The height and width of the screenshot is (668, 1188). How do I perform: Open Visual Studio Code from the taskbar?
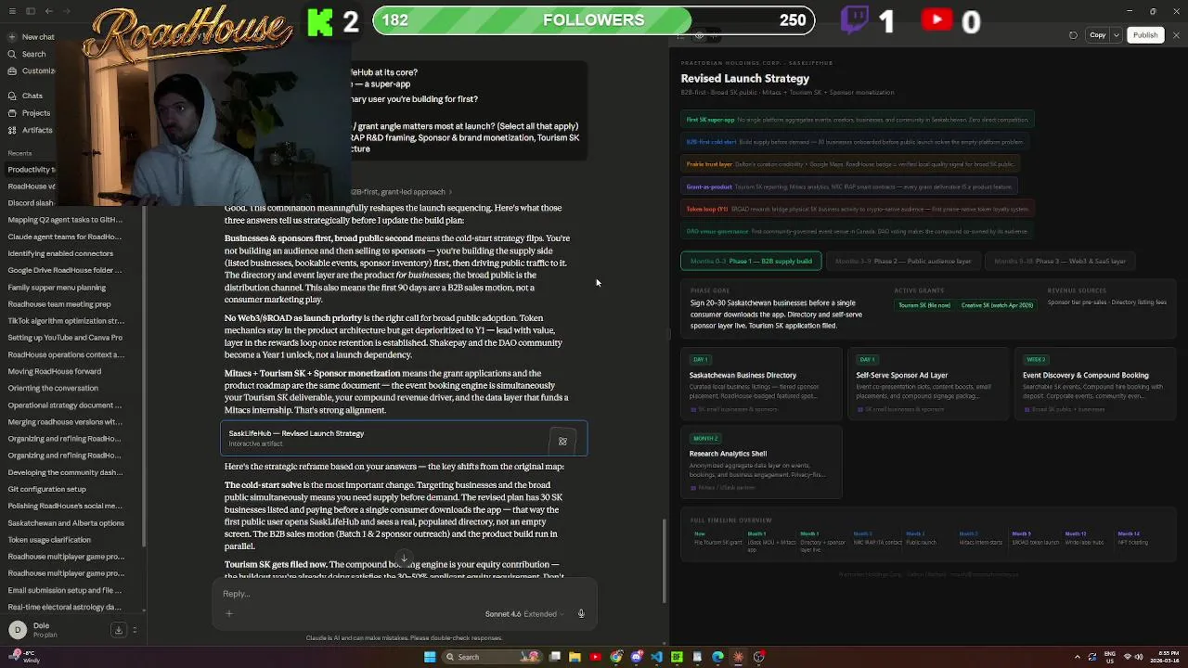point(657,657)
